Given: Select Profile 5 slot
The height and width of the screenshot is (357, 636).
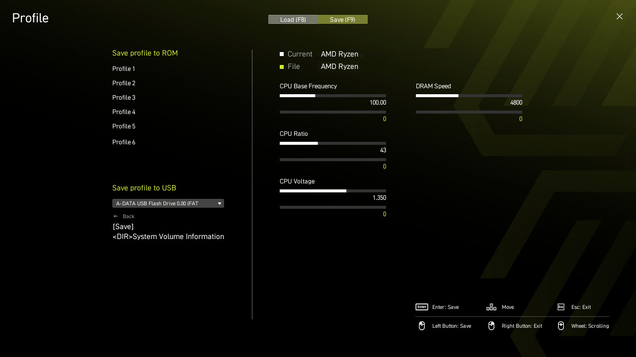Looking at the screenshot, I should (x=124, y=126).
